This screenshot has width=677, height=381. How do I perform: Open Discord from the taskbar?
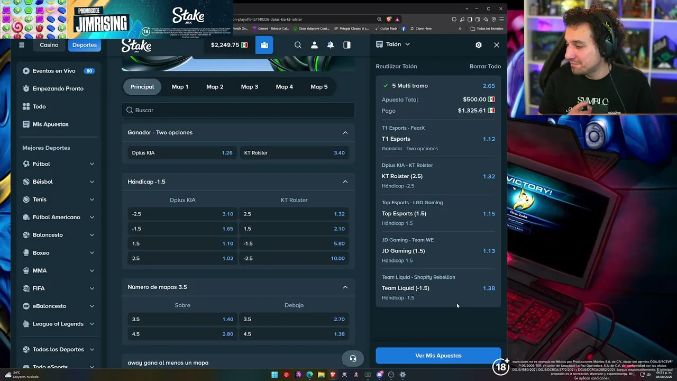pos(379,375)
